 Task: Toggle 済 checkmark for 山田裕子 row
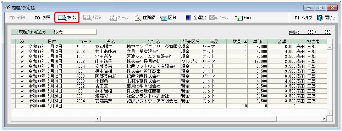pyautogui.click(x=22, y=61)
